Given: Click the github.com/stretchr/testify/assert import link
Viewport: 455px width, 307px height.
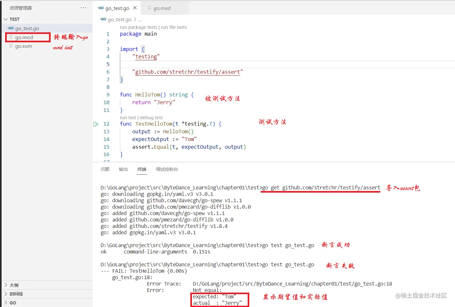Looking at the screenshot, I should click(x=187, y=72).
